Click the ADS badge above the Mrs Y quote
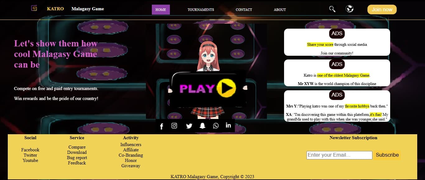 (337, 95)
